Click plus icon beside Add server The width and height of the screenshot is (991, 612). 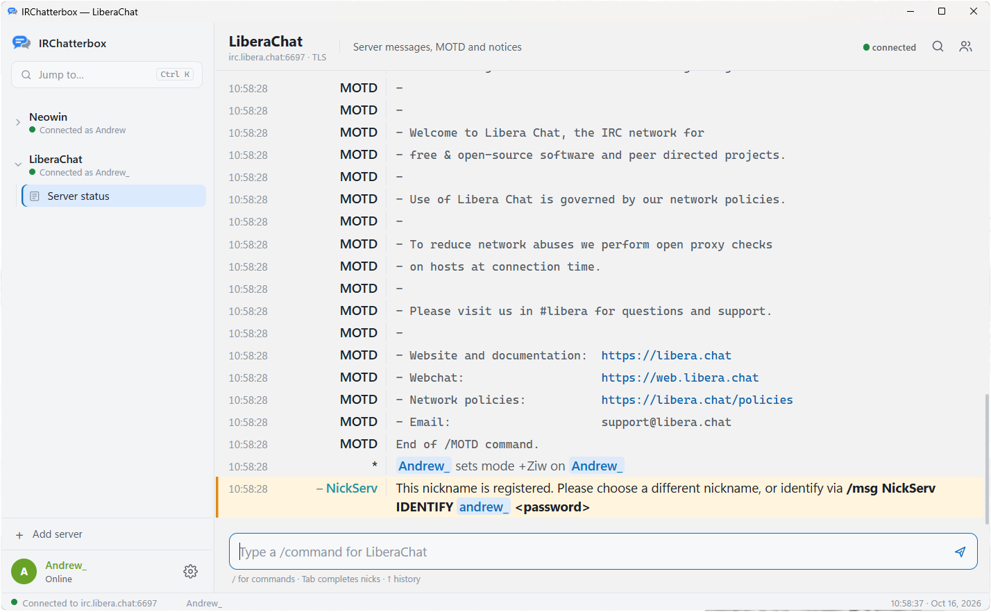click(x=19, y=535)
